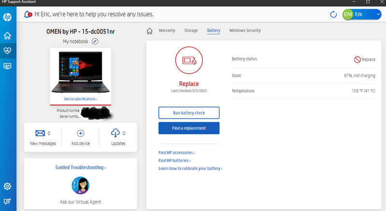The width and height of the screenshot is (386, 211).
Task: Select the device health heart icon
Action: [8, 50]
